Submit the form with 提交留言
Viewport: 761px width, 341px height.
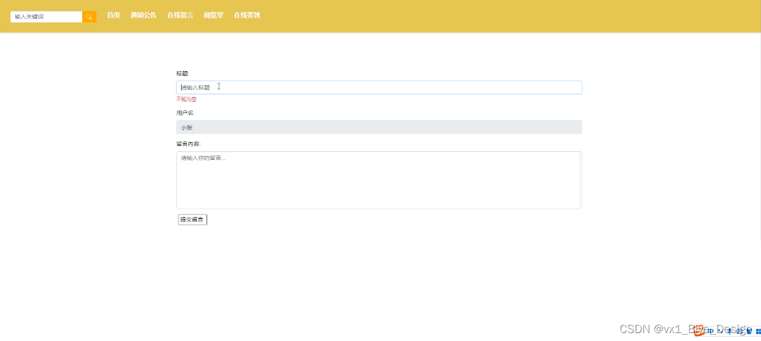(x=193, y=219)
